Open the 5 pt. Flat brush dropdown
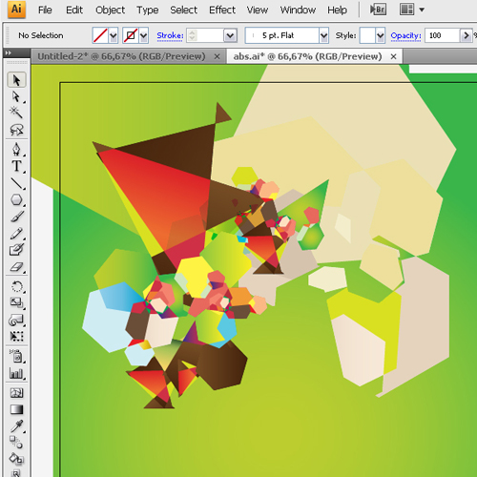The image size is (477, 477). point(323,35)
